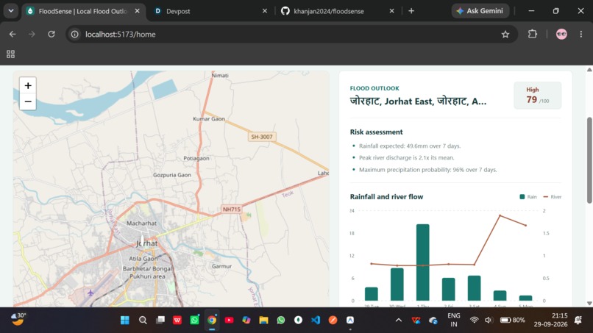The image size is (593, 333).
Task: Open clock and date 21:15 flyout
Action: coord(550,321)
